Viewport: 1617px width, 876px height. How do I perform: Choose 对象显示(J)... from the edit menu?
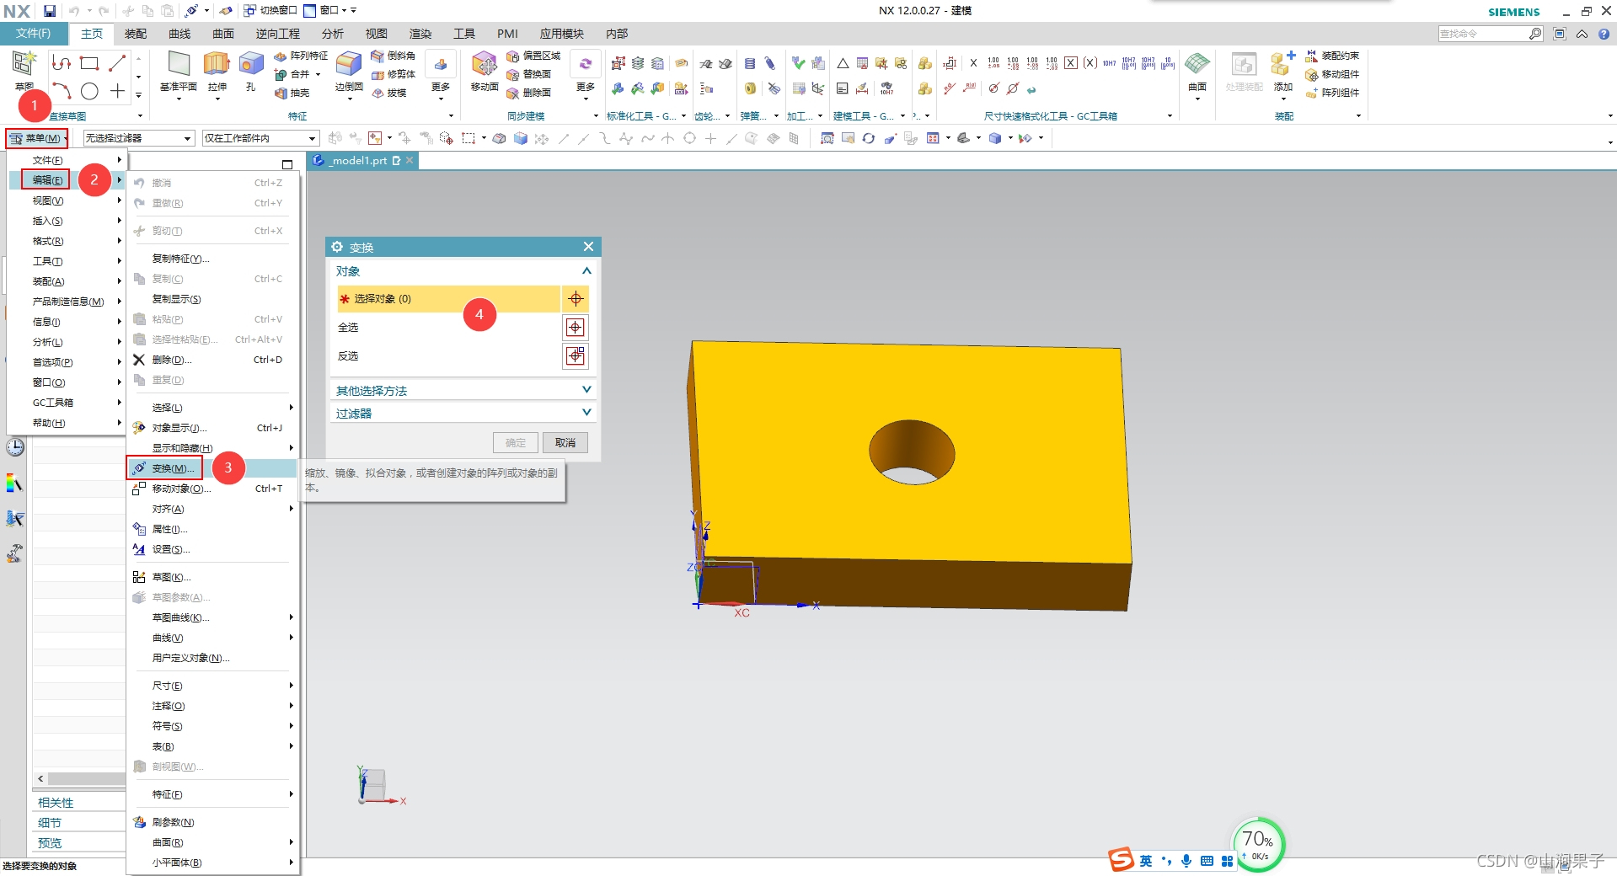tap(212, 428)
